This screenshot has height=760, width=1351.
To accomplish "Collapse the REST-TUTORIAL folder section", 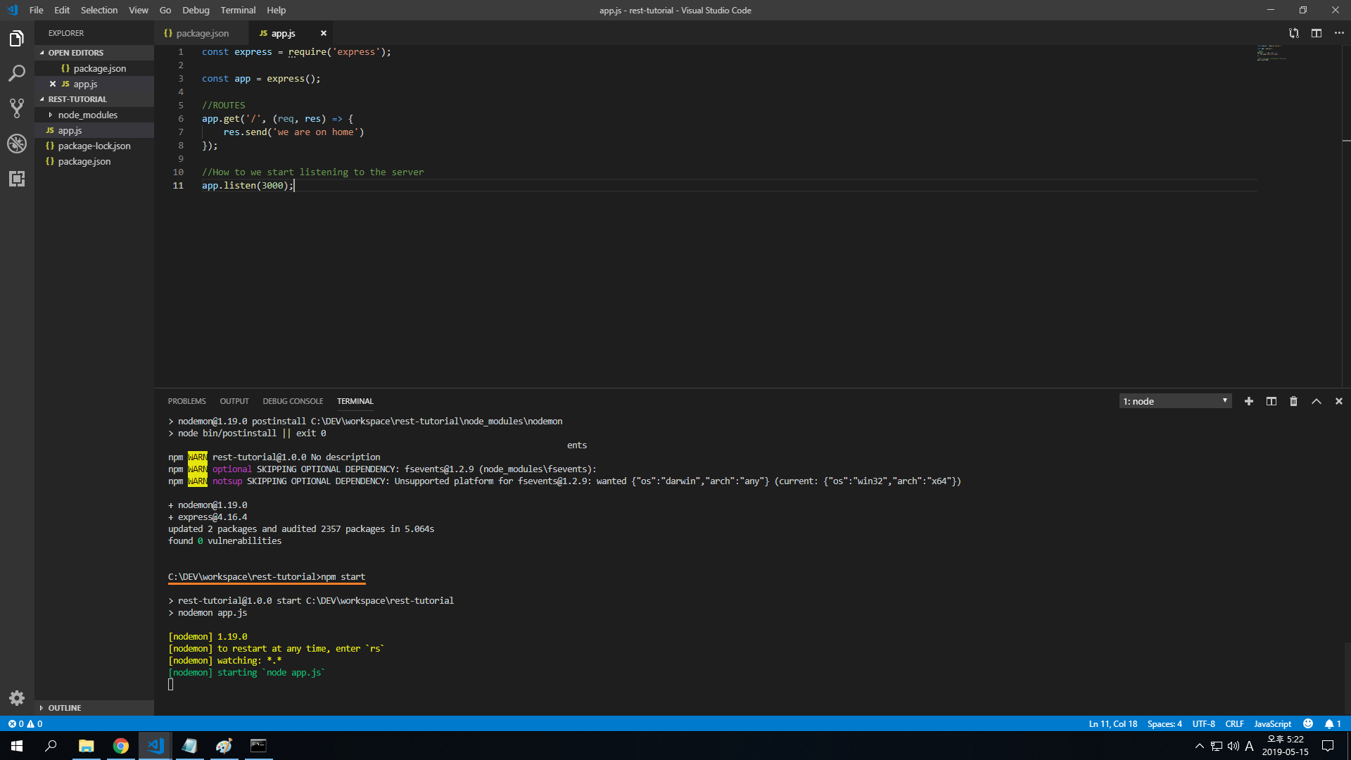I will click(94, 99).
